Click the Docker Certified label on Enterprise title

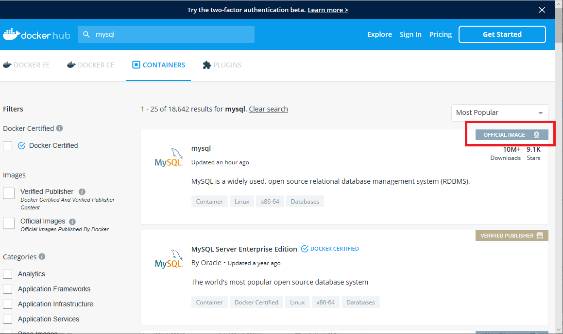[x=334, y=249]
